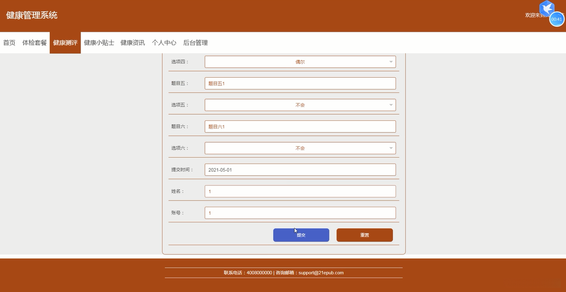Viewport: 566px width, 292px height.
Task: Open the 体检套餐 menu item
Action: pyautogui.click(x=35, y=42)
